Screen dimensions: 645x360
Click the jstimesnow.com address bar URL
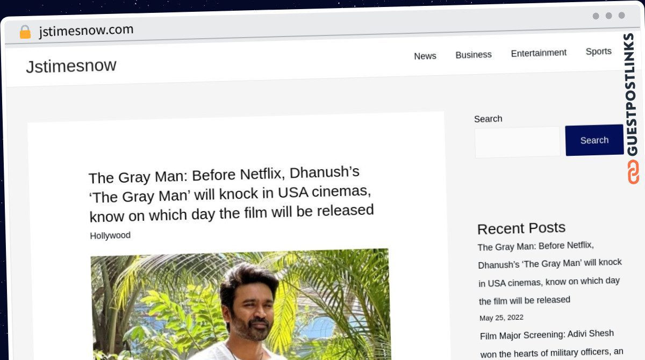click(x=86, y=31)
